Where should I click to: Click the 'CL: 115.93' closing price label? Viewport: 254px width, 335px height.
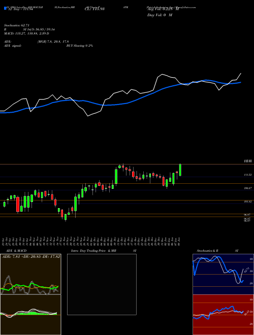[95, 9]
